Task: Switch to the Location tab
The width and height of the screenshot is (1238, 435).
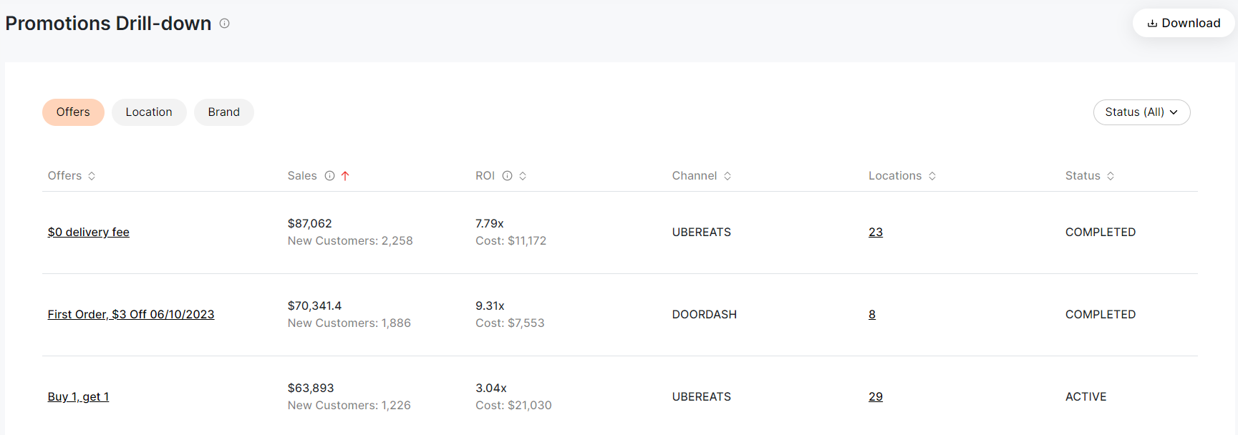Action: click(149, 112)
